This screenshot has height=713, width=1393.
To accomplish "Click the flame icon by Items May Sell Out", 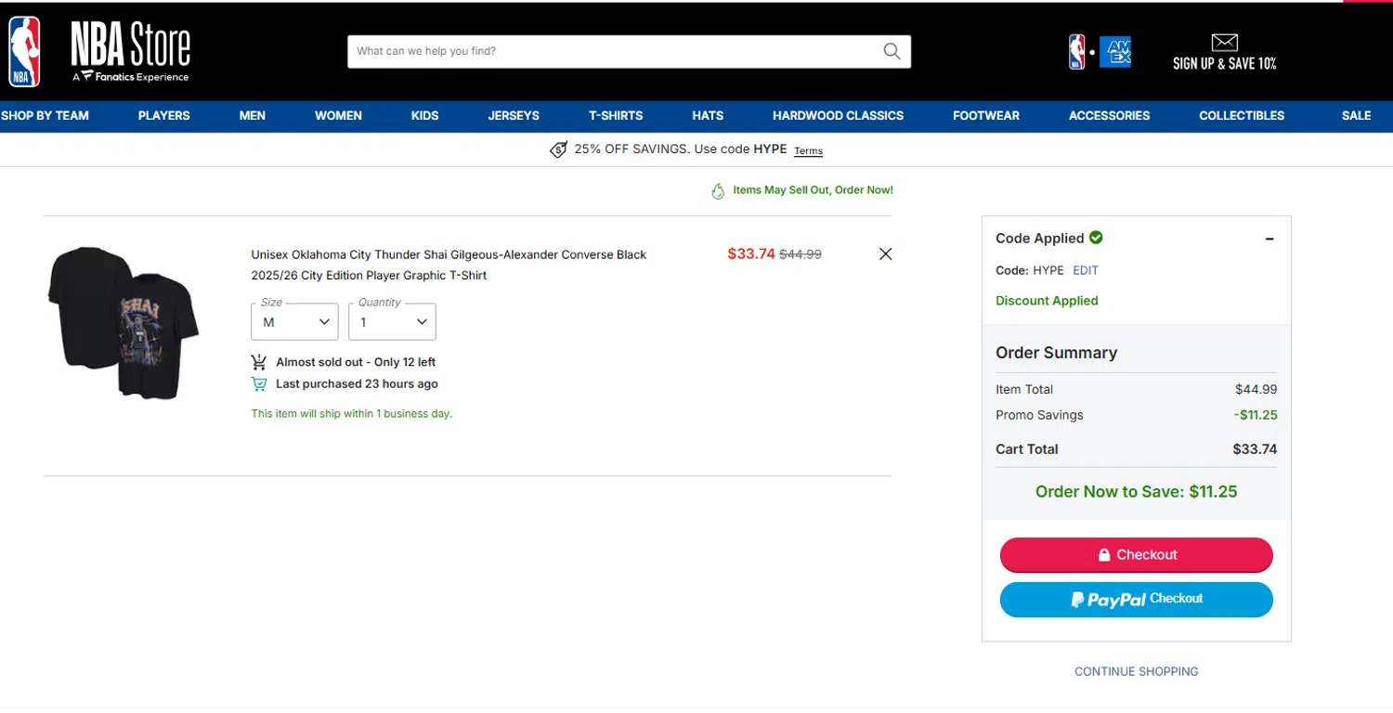I will pyautogui.click(x=718, y=190).
